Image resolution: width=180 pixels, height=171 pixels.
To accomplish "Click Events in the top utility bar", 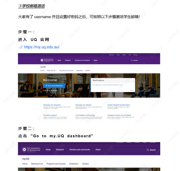I will [124, 55].
